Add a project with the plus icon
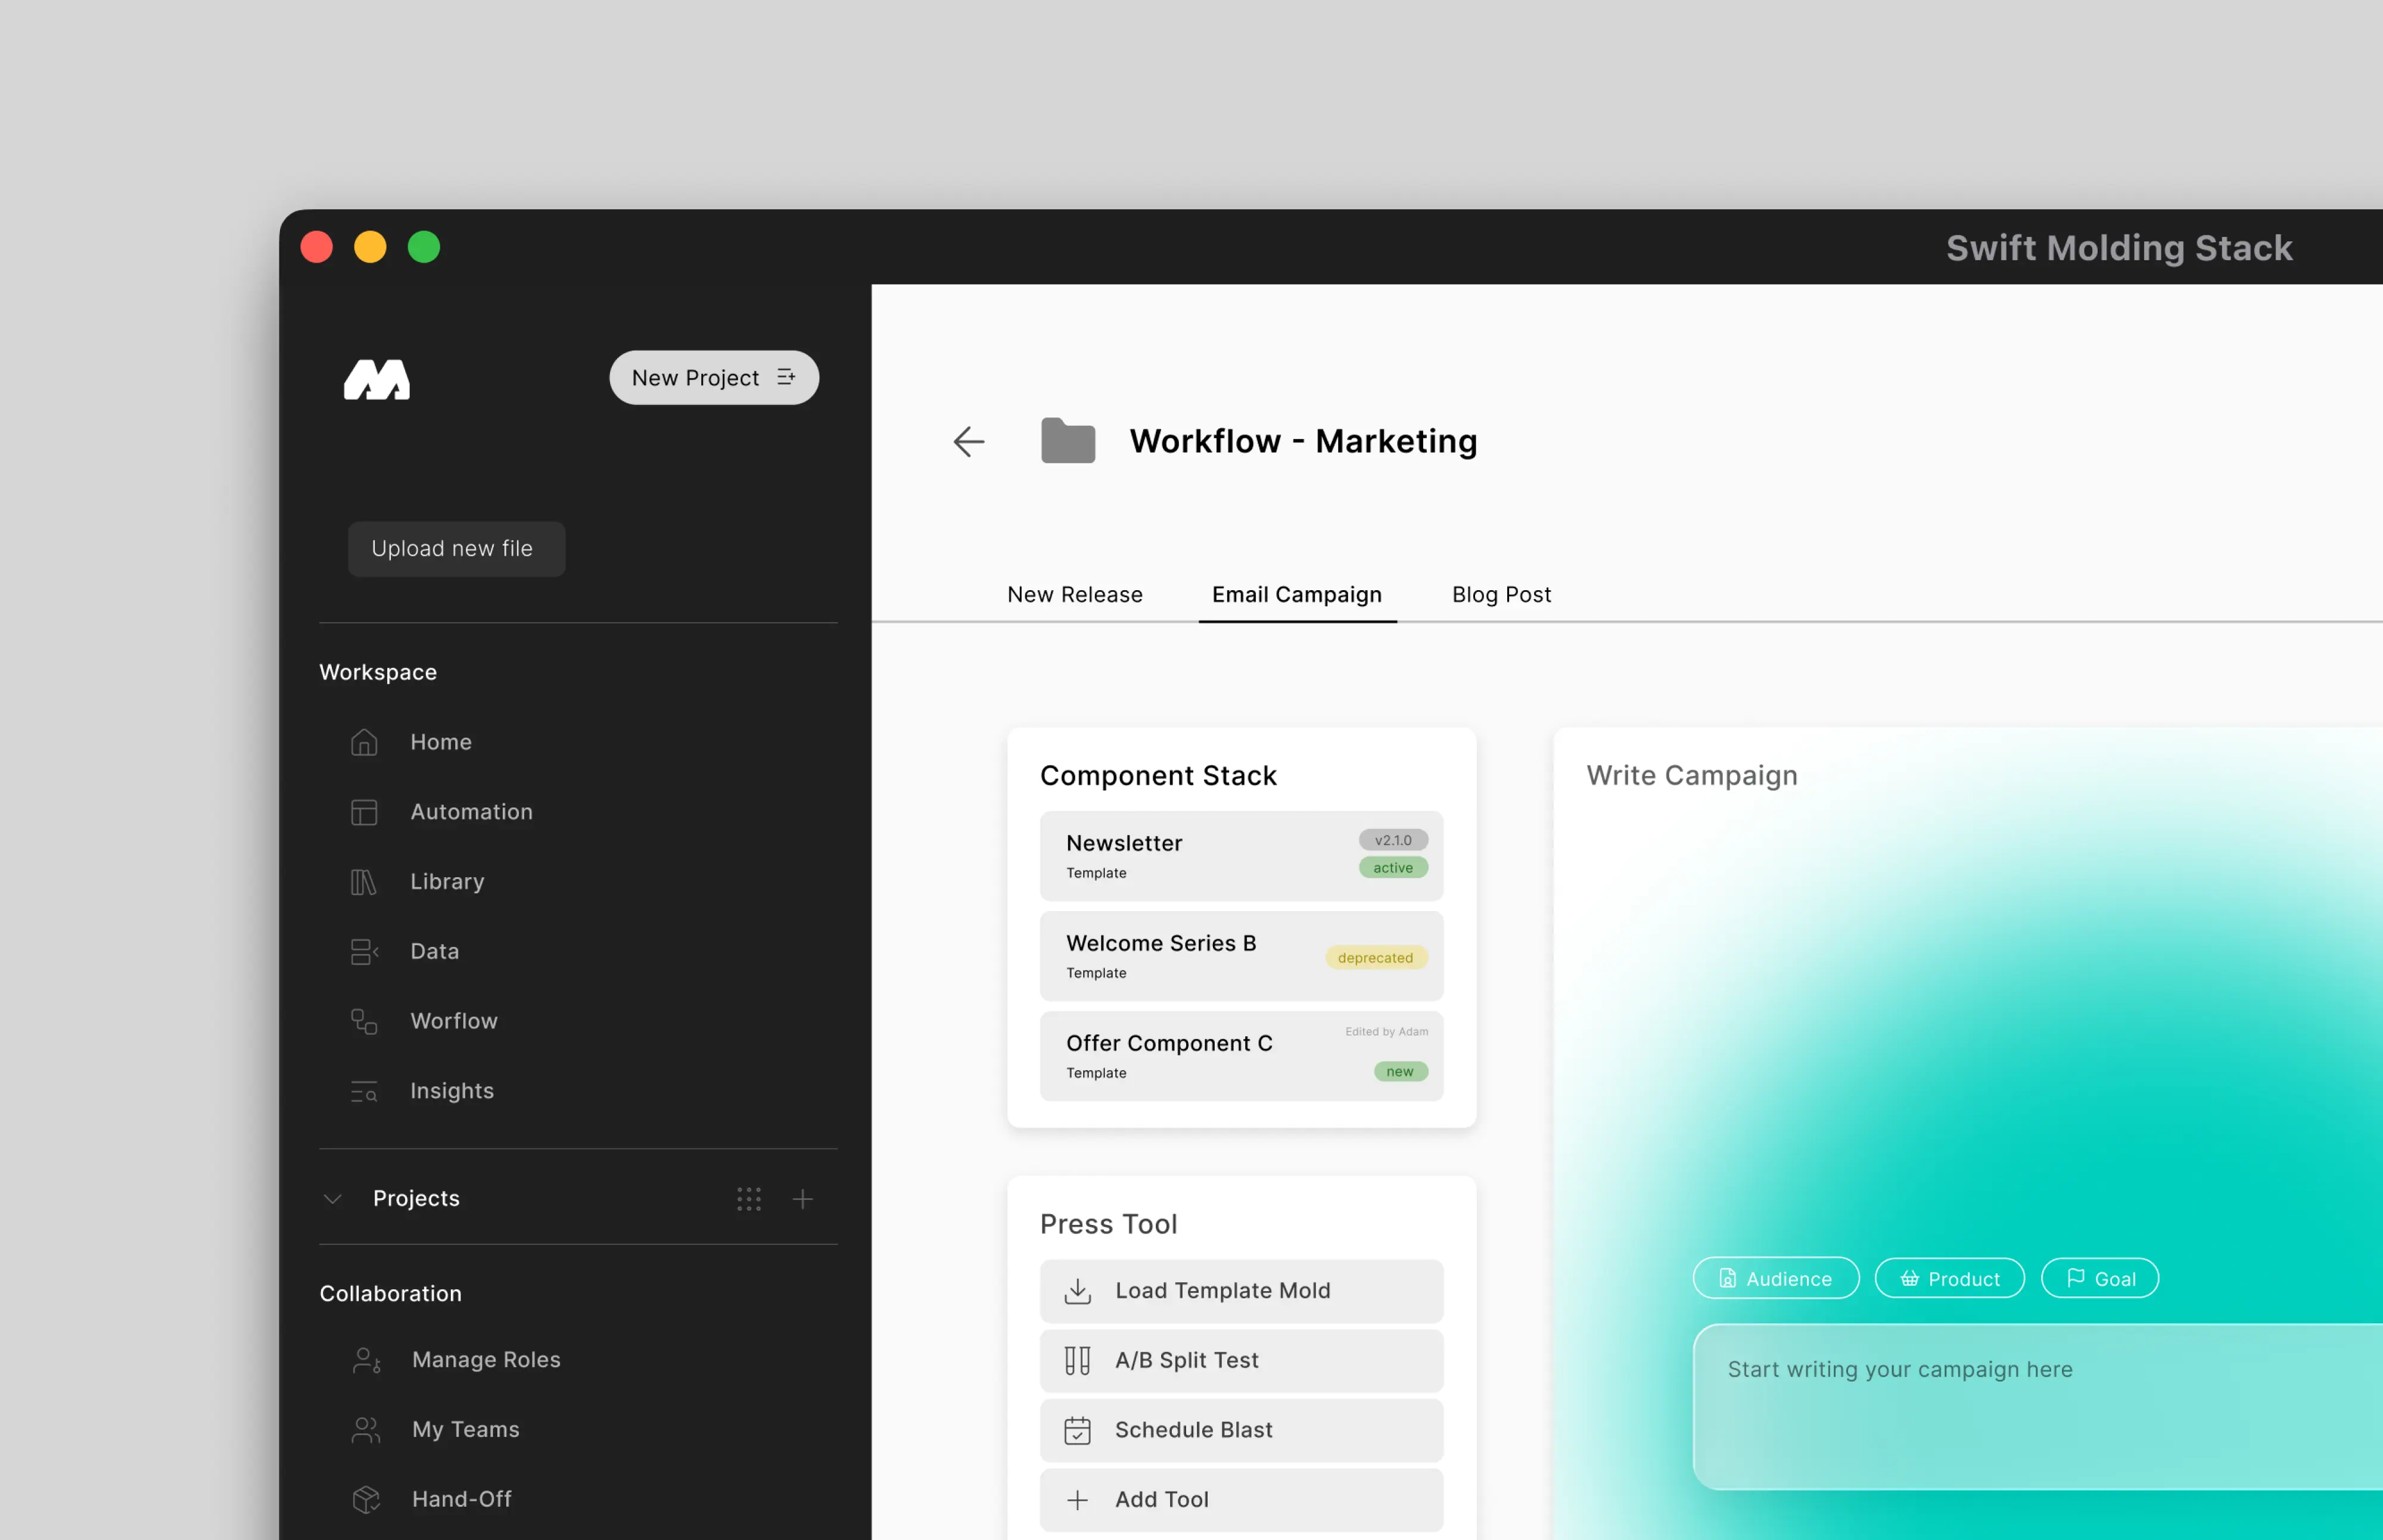The height and width of the screenshot is (1540, 2383). pyautogui.click(x=802, y=1198)
